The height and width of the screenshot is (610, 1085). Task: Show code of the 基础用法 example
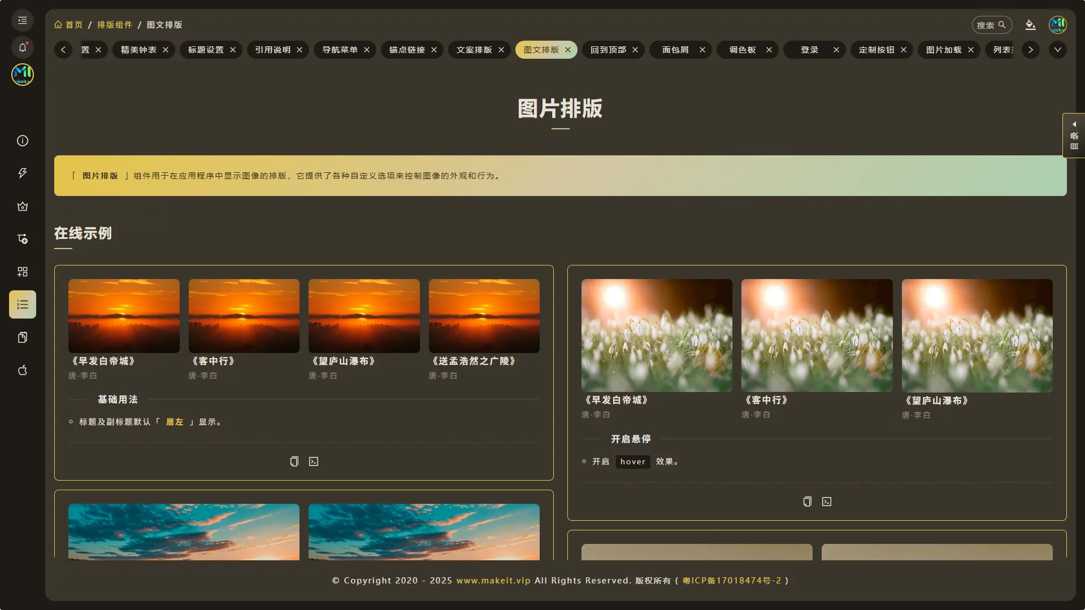pyautogui.click(x=314, y=461)
